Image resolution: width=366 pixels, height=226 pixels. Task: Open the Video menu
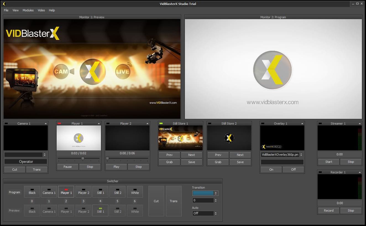(x=41, y=10)
